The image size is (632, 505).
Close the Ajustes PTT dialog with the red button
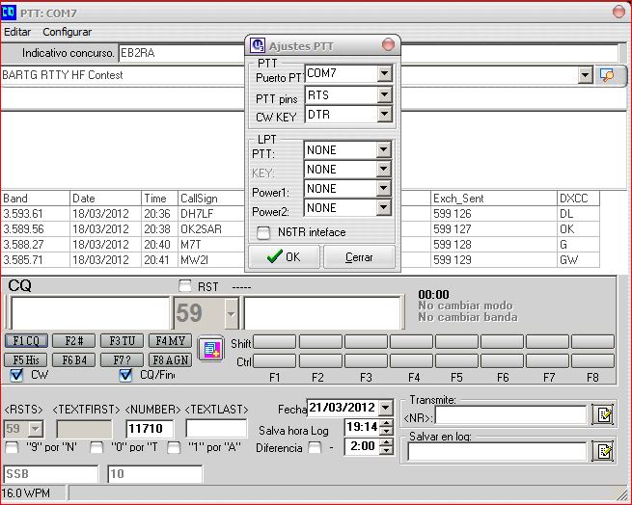click(388, 44)
